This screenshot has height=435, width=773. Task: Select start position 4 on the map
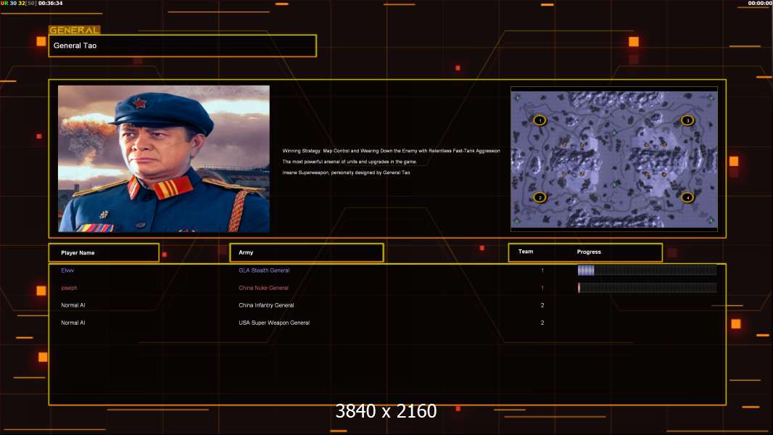(x=687, y=197)
